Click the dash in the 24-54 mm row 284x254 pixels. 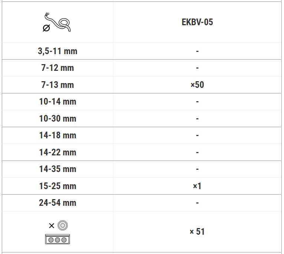click(197, 203)
